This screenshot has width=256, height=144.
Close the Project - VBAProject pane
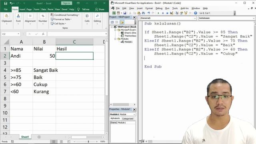134,17
